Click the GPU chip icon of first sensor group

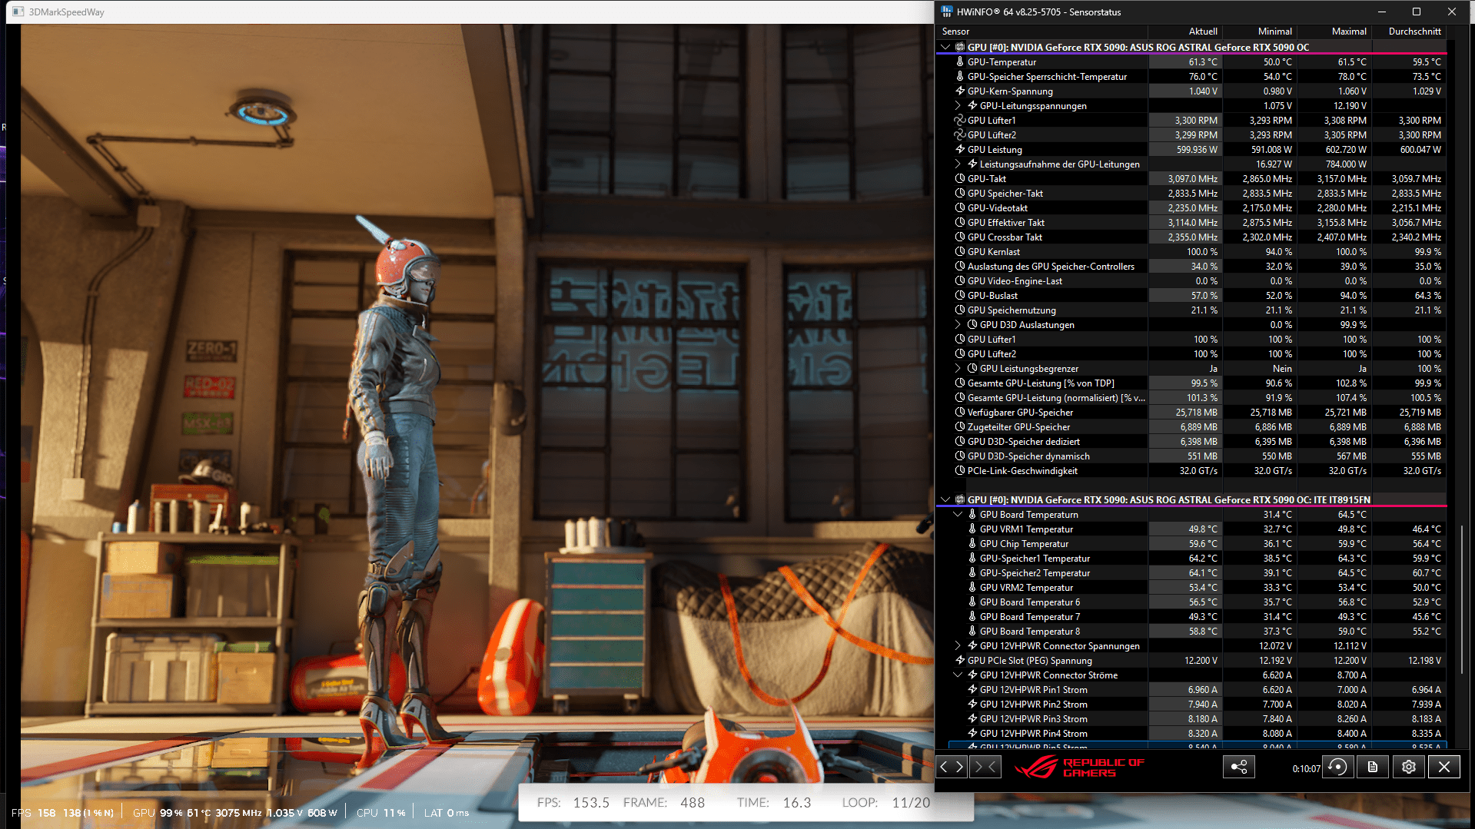[x=960, y=47]
